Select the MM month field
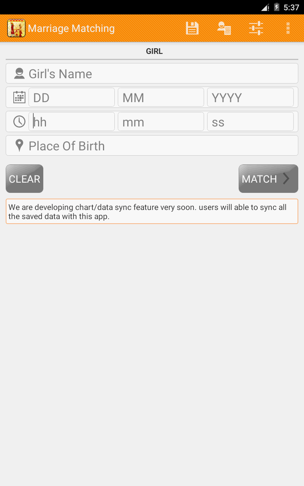This screenshot has height=486, width=304. coord(161,97)
